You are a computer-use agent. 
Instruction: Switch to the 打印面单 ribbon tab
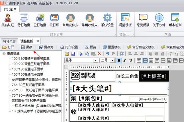tap(10, 9)
